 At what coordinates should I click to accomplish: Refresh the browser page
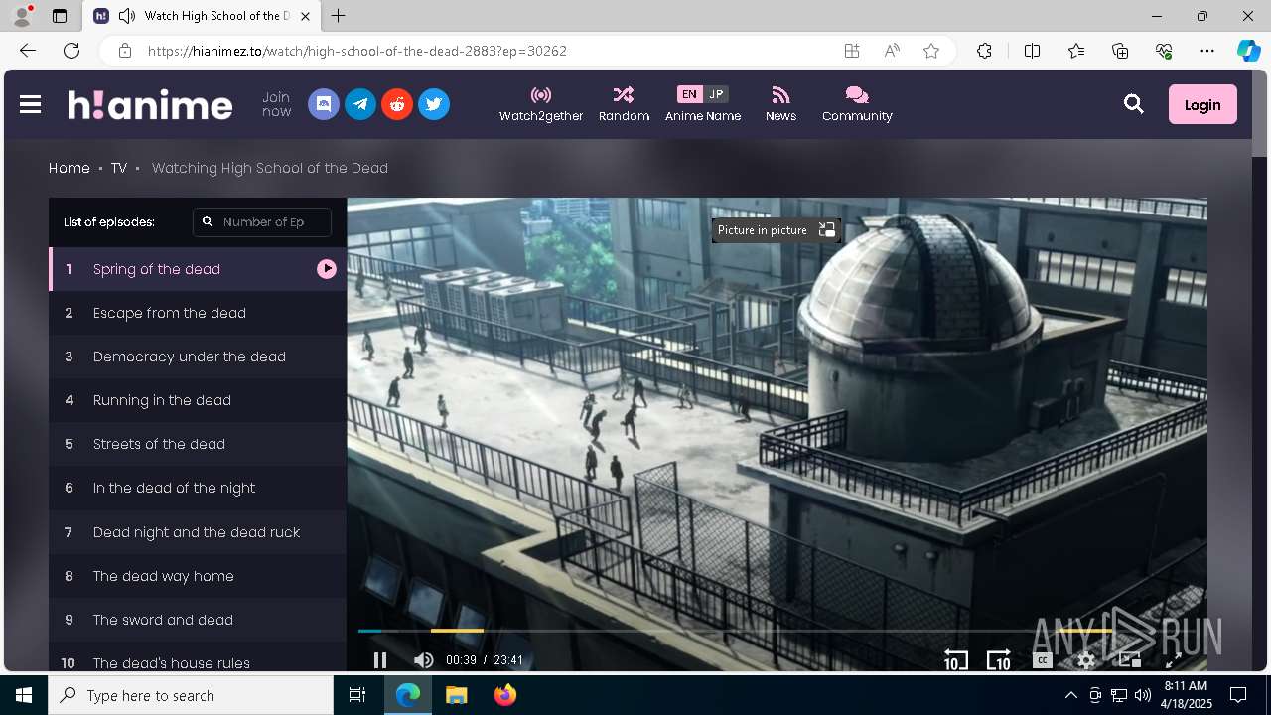coord(71,51)
